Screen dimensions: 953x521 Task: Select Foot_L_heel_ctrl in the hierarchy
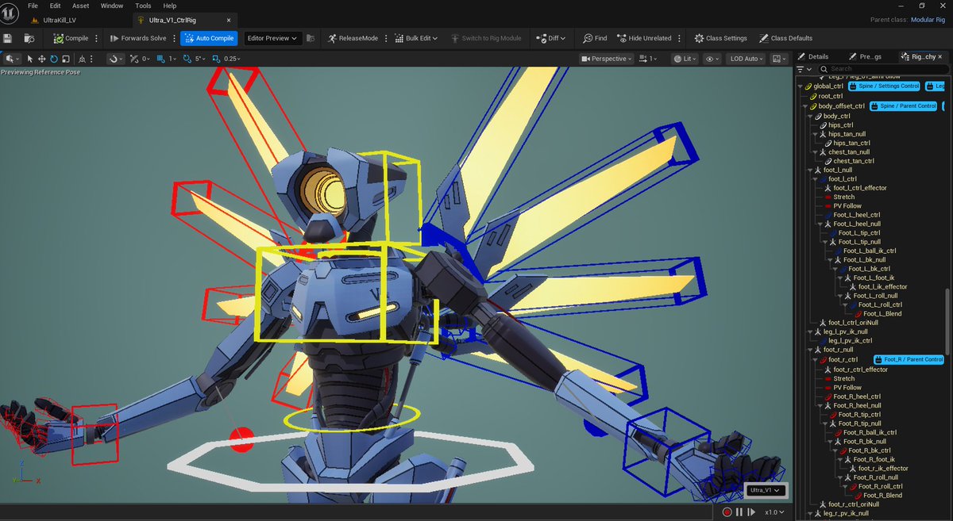pyautogui.click(x=856, y=215)
